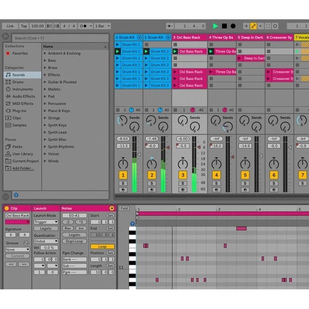Click the browser preview headphone icon
Screen dimensions: 309x309
[x=16, y=195]
